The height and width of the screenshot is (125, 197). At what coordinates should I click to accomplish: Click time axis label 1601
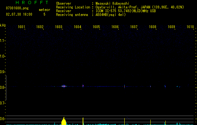click(21, 27)
